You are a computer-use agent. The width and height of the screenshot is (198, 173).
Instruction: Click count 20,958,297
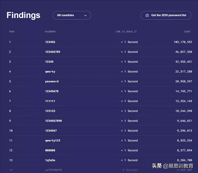tap(184, 81)
